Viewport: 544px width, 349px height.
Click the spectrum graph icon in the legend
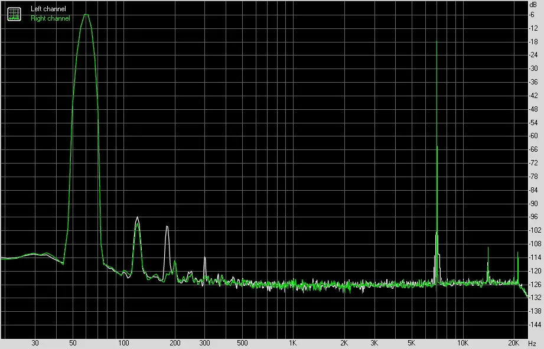[x=14, y=14]
